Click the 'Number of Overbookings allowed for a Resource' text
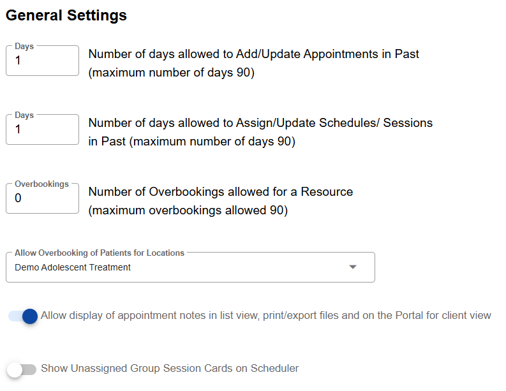Viewport: 506px width, 391px height. click(220, 191)
